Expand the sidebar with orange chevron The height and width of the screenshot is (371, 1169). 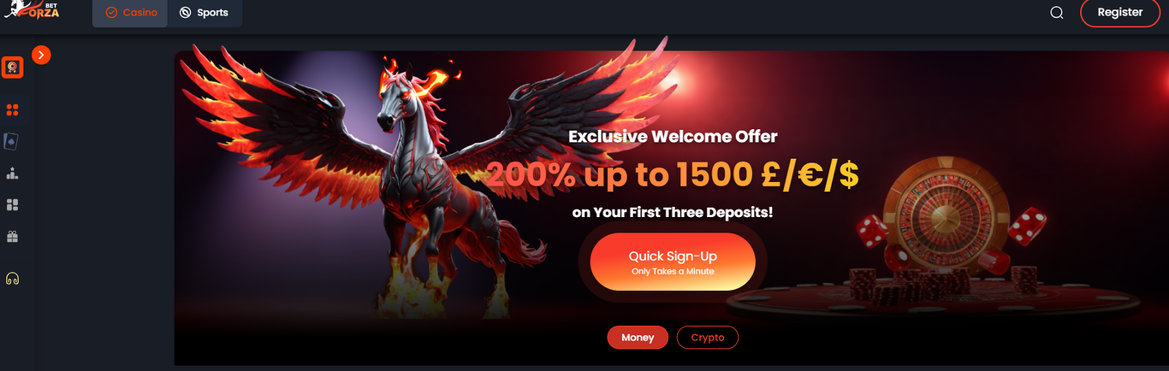coord(41,55)
